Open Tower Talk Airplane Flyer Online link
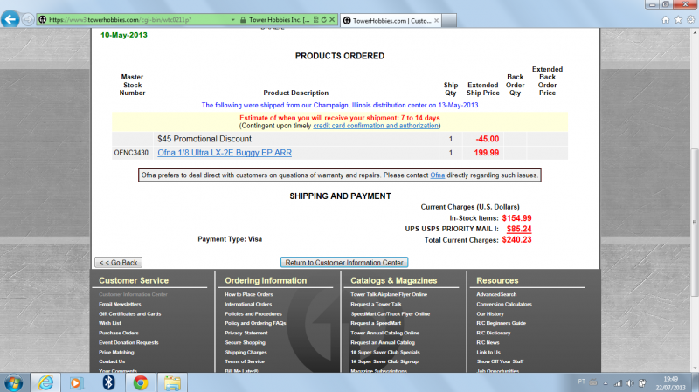699x392 pixels. (x=389, y=294)
